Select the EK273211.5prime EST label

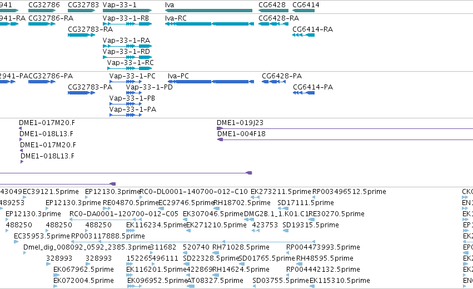click(281, 192)
